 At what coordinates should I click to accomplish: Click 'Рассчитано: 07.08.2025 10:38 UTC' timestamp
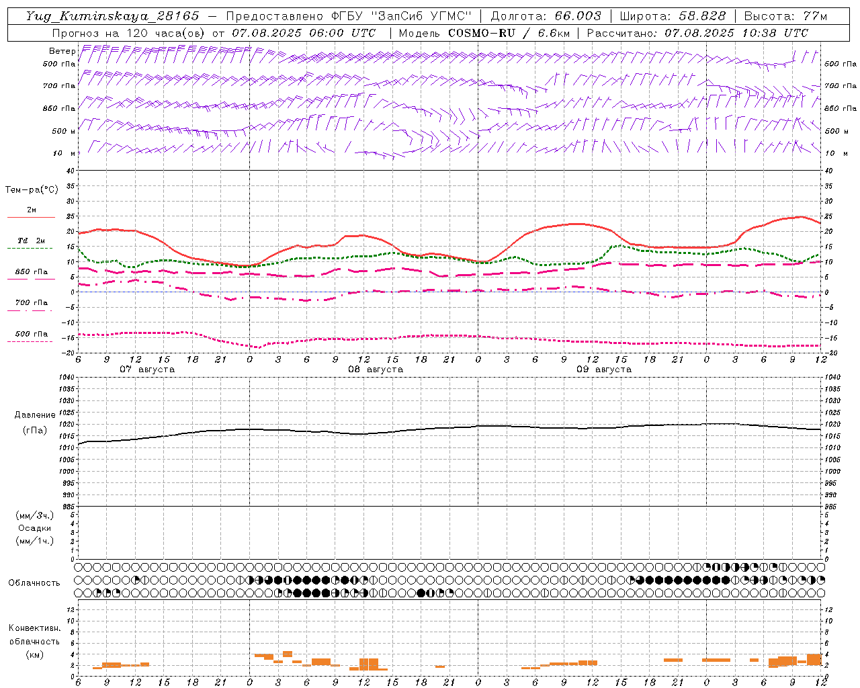697,33
